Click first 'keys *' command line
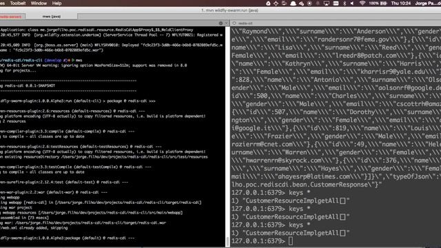The width and height of the screenshot is (441, 248). [271, 193]
